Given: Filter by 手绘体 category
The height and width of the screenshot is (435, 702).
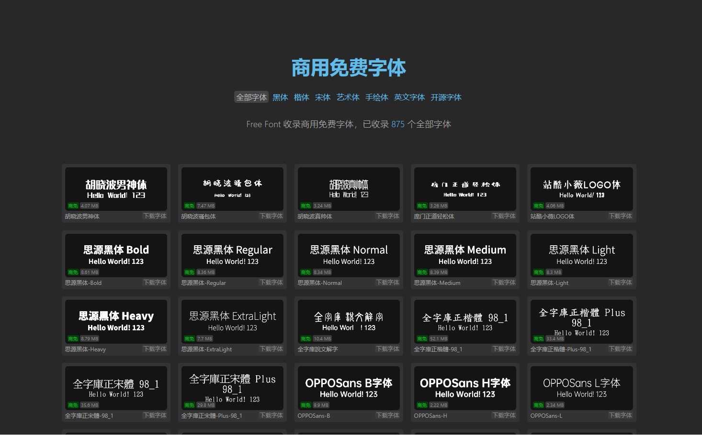Looking at the screenshot, I should click(x=376, y=98).
